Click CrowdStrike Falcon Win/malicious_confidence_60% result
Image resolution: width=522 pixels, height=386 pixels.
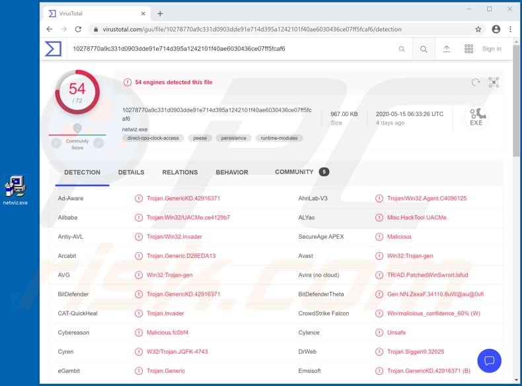[x=433, y=313]
